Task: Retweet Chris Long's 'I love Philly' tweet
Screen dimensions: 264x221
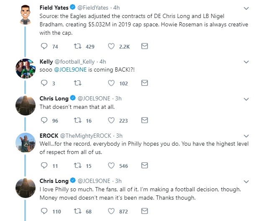Action: tap(77, 211)
